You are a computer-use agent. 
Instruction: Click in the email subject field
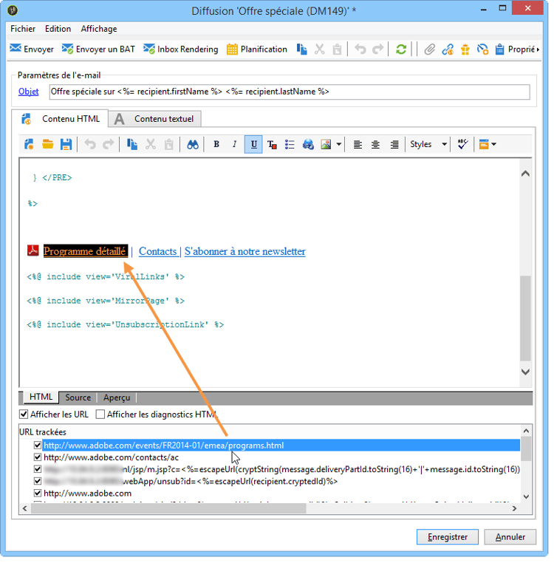(x=290, y=92)
